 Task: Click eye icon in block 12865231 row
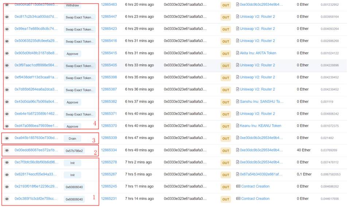coord(7,199)
